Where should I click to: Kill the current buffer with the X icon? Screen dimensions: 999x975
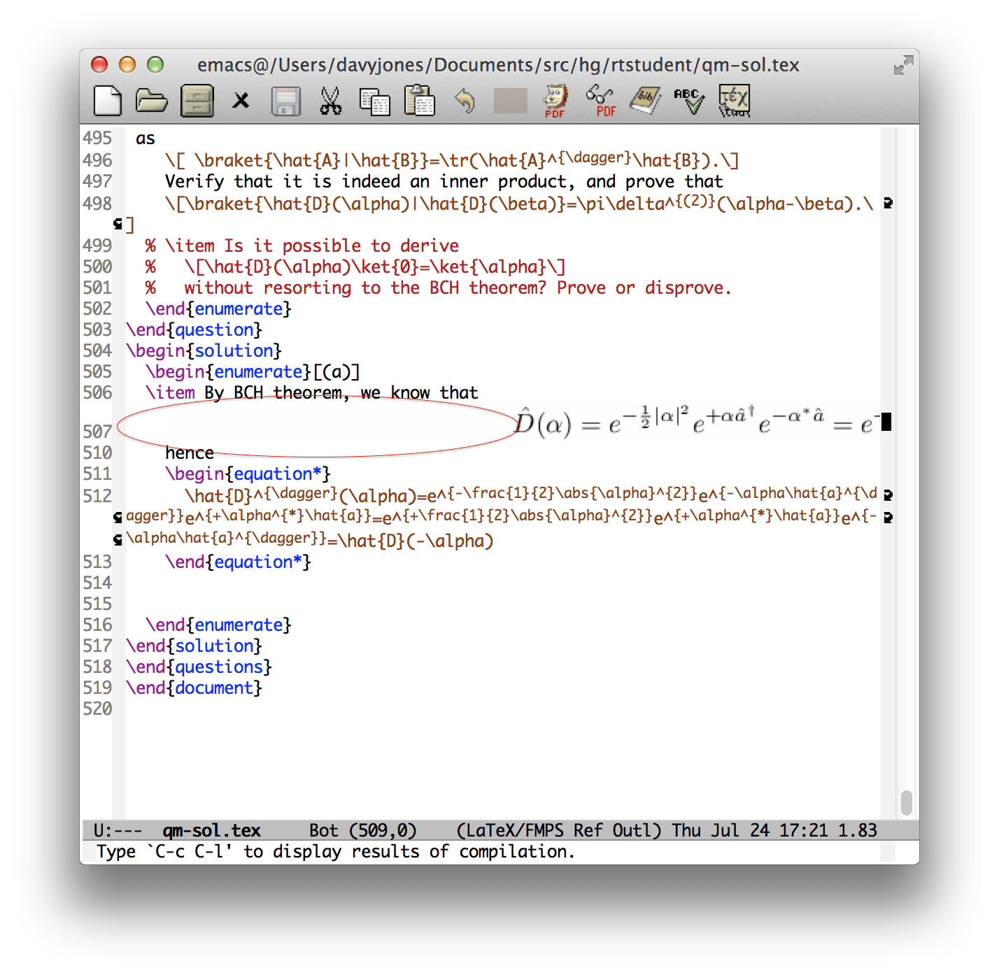point(241,101)
